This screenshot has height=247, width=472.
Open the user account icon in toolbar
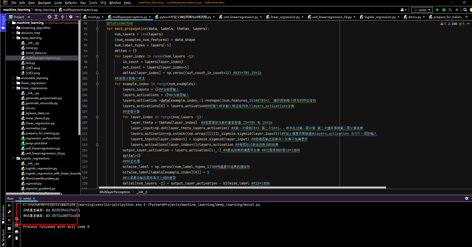403,10
